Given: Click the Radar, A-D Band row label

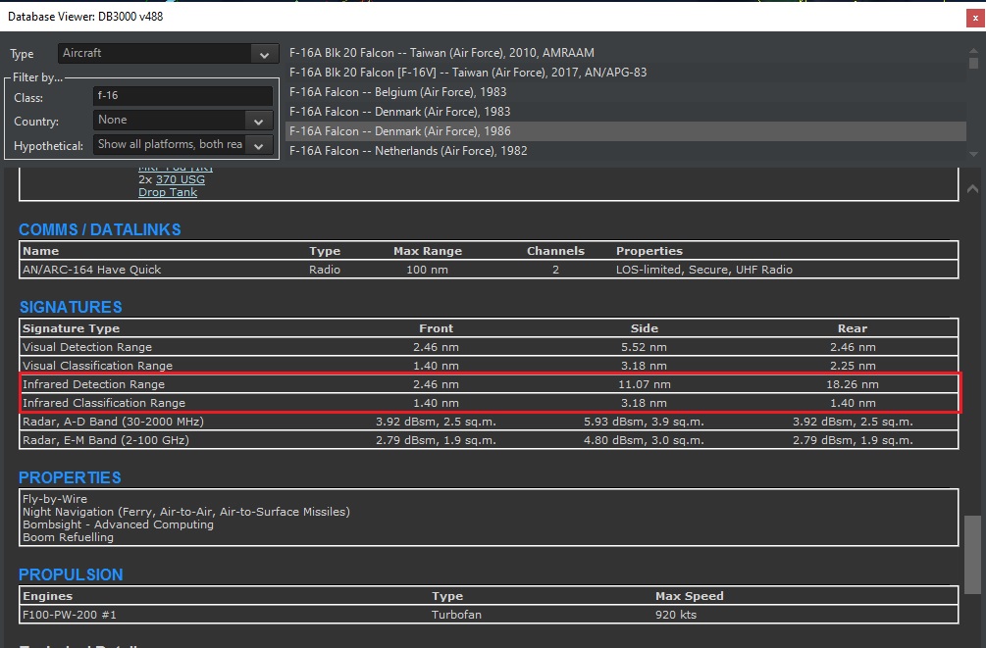Looking at the screenshot, I should 115,422.
